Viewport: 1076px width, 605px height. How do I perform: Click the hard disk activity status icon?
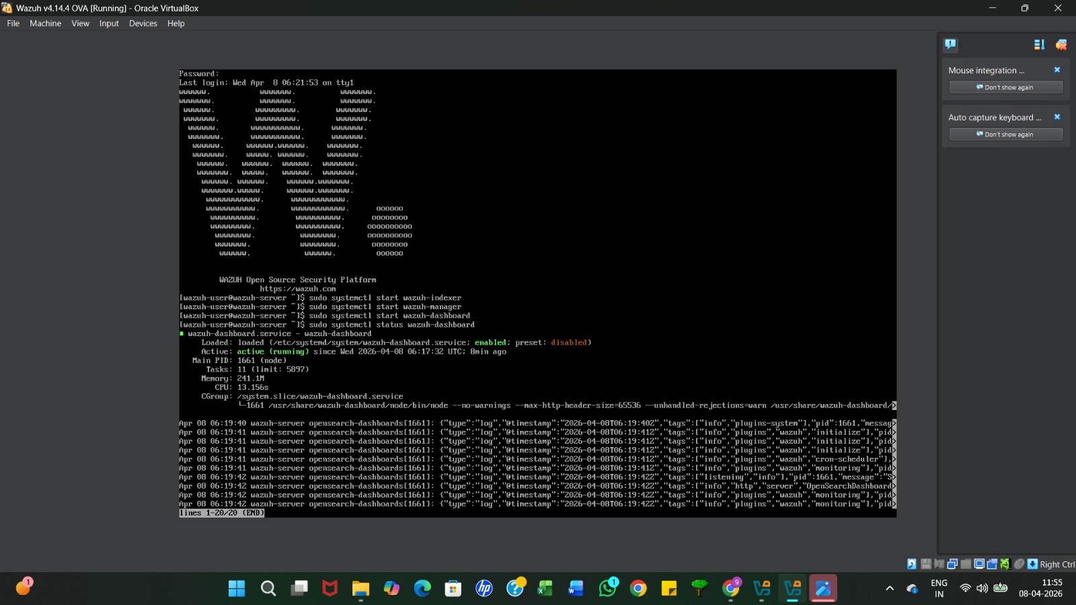(x=912, y=564)
